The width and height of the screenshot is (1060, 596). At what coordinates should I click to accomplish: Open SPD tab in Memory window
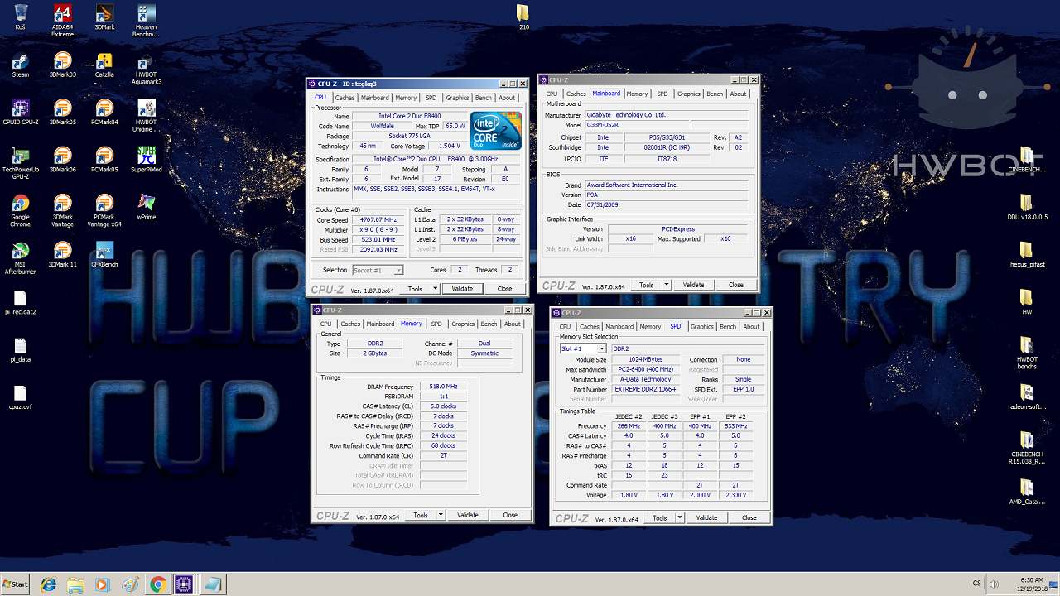pos(436,324)
